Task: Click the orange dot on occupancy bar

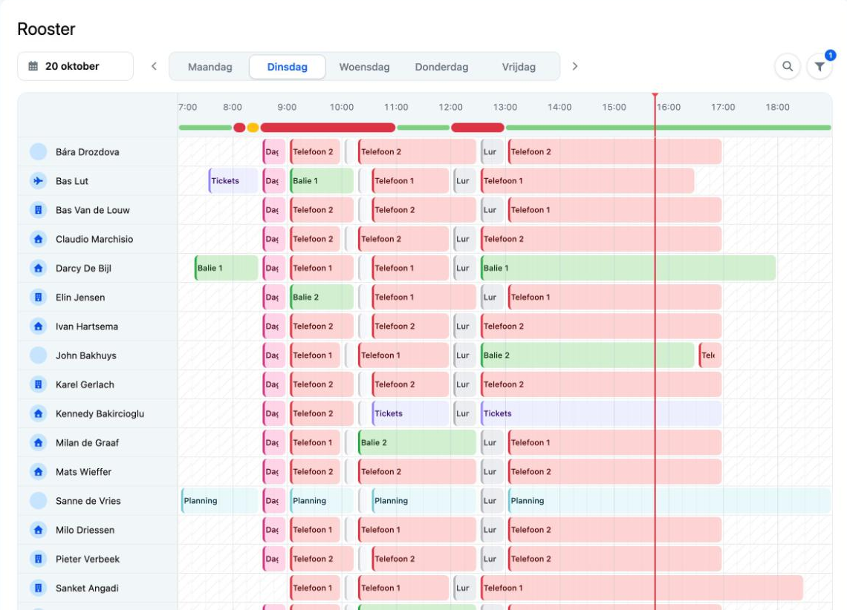Action: (253, 128)
